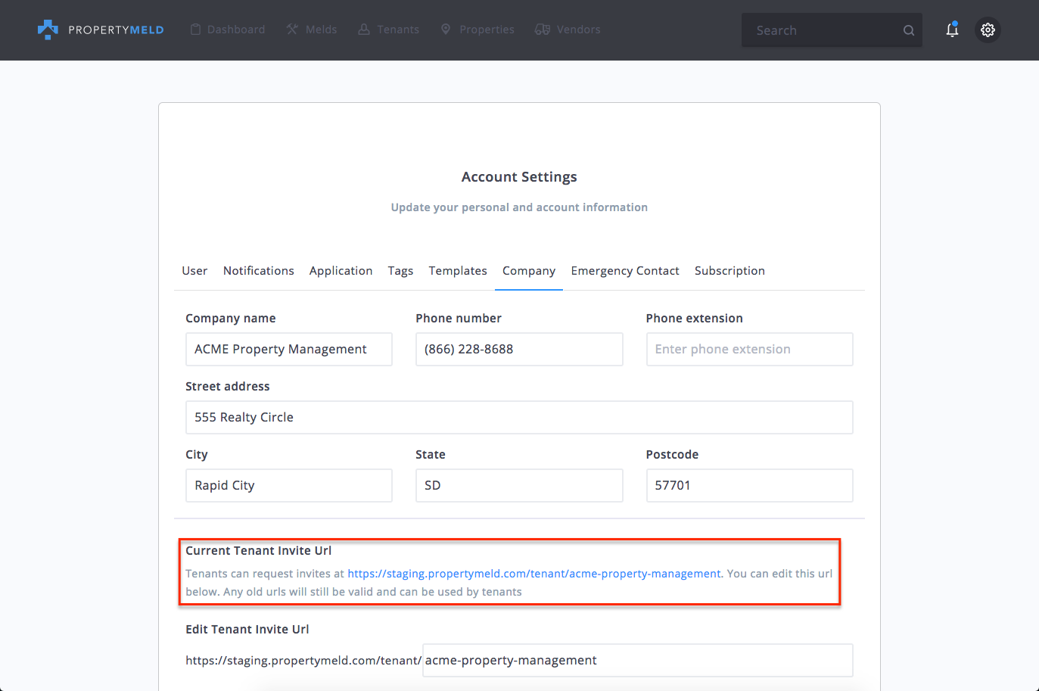Viewport: 1039px width, 691px height.
Task: Switch to the Application tab
Action: tap(341, 271)
